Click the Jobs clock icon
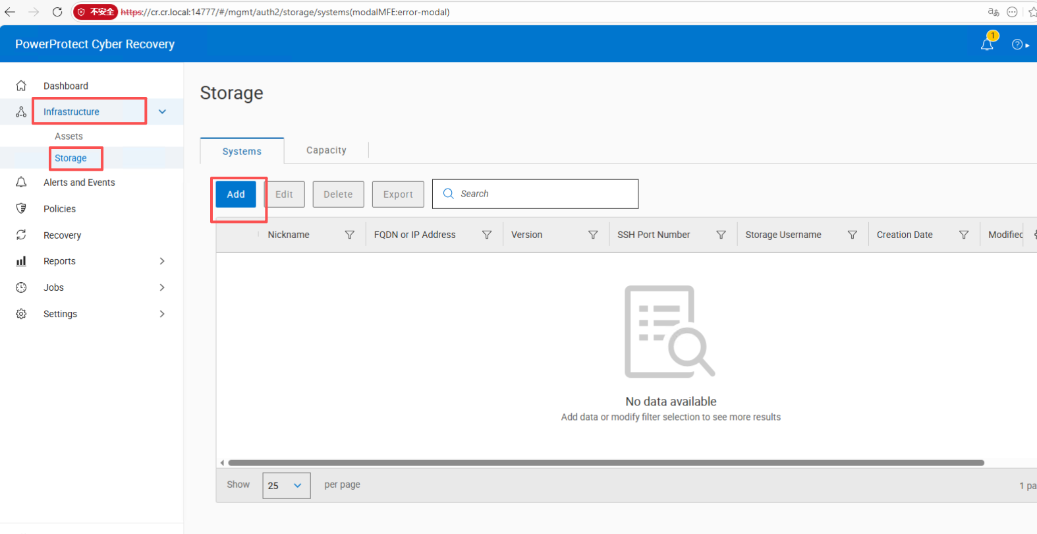This screenshot has height=534, width=1037. [x=21, y=287]
